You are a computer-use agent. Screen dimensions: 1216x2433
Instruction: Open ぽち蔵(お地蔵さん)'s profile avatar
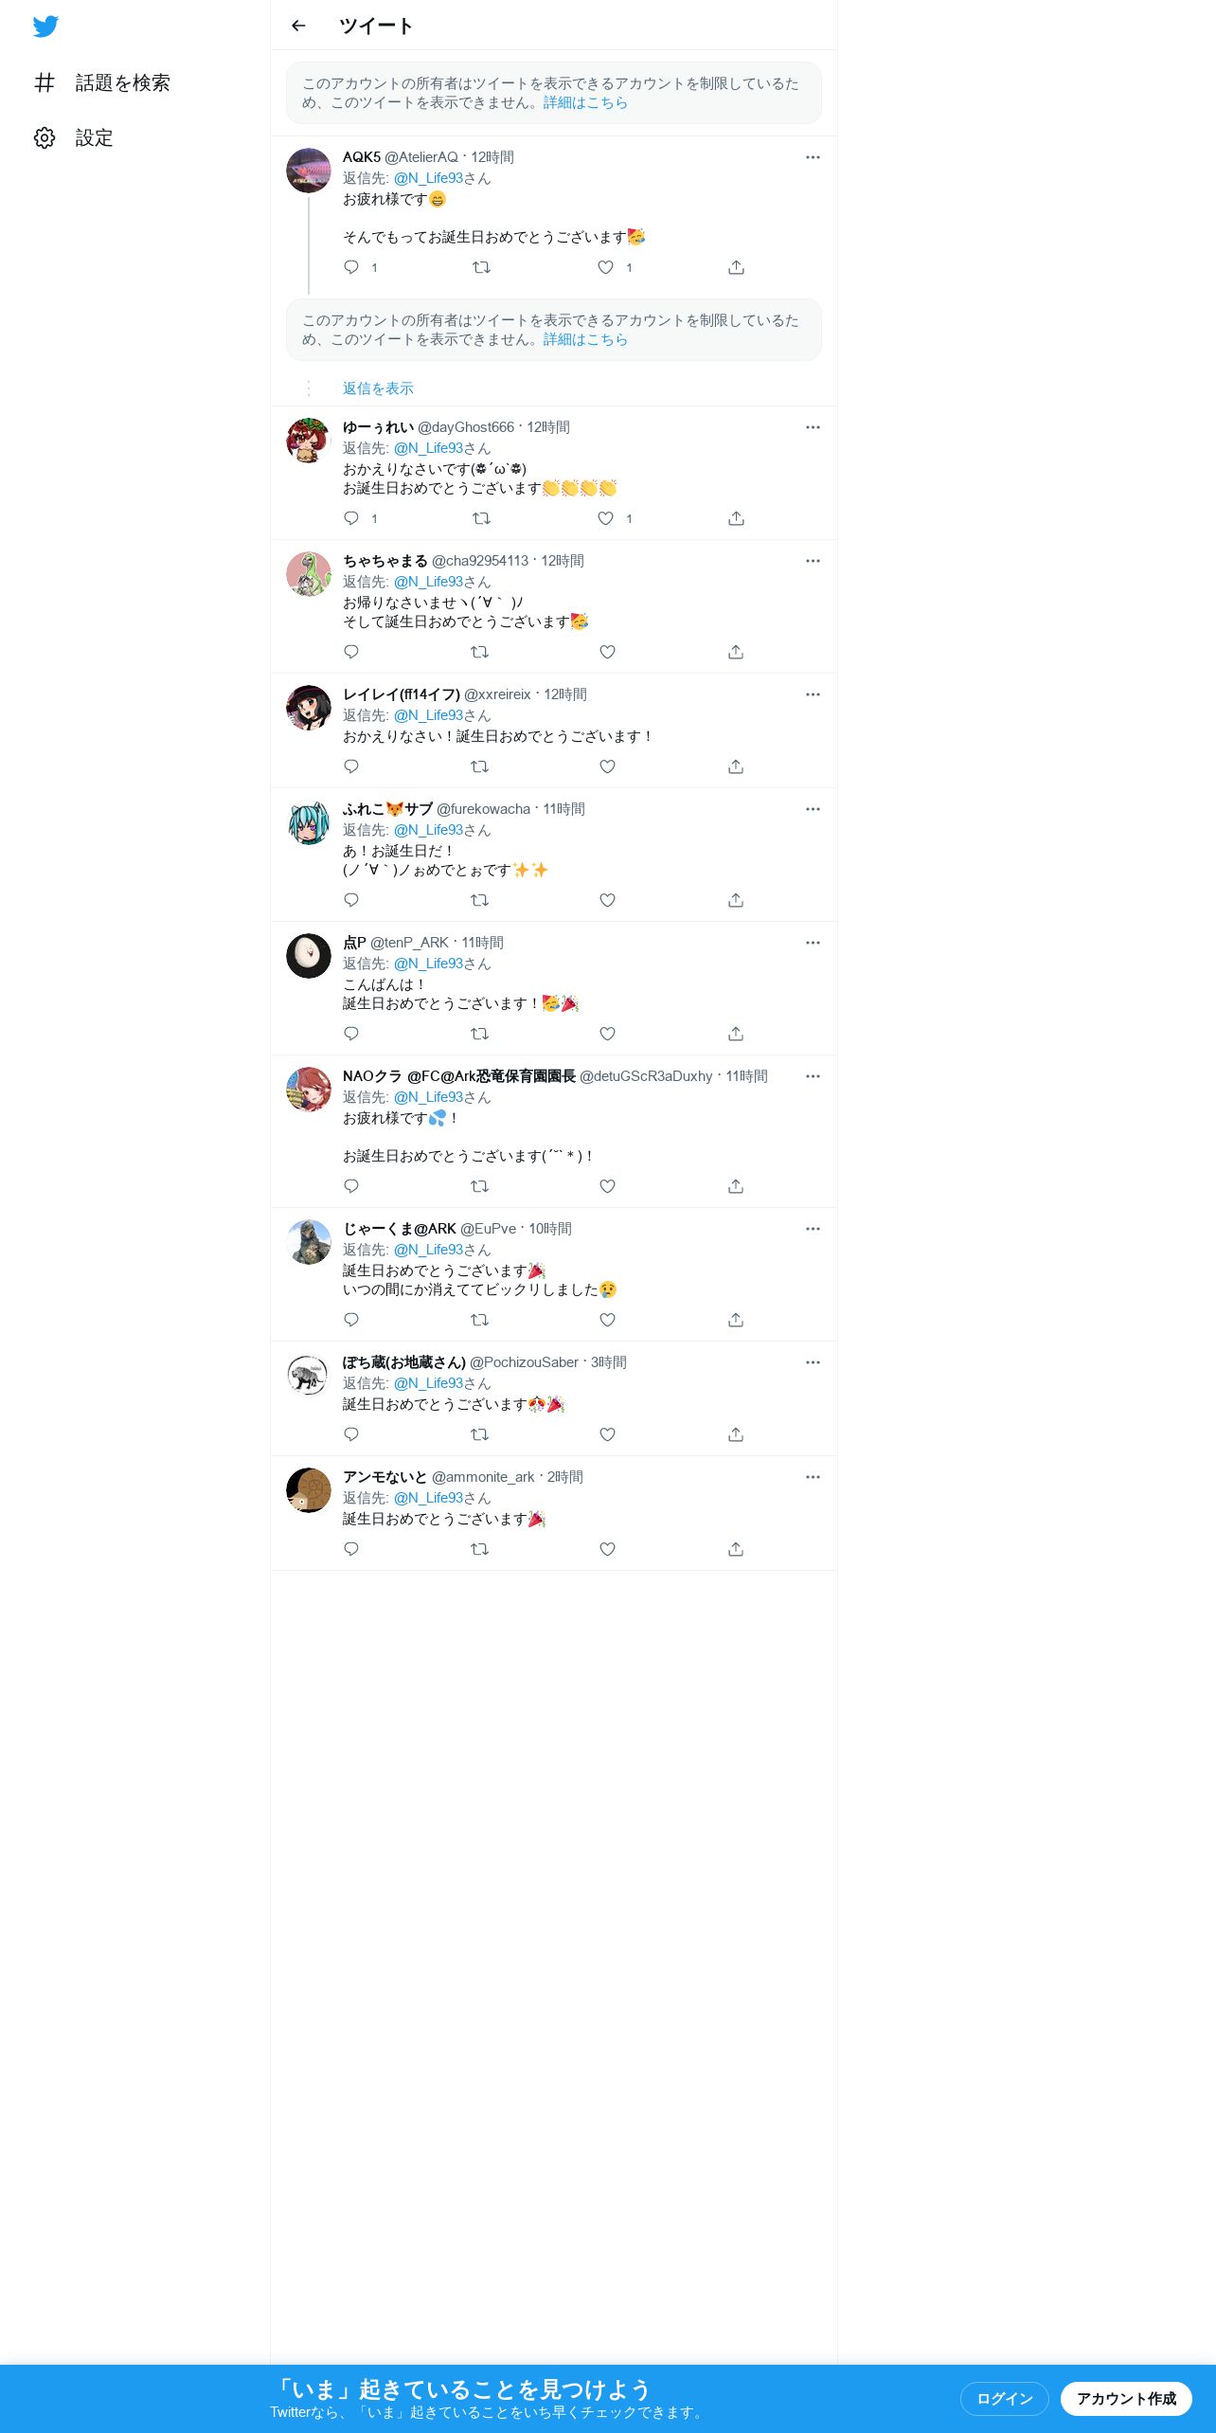pyautogui.click(x=309, y=1376)
